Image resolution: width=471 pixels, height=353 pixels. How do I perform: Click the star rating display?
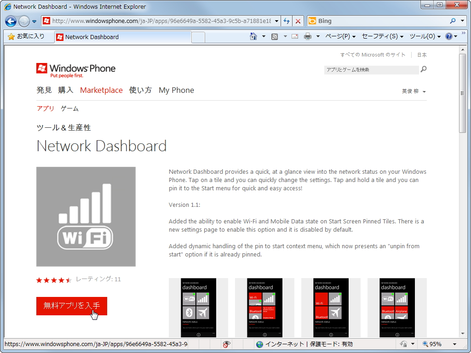coord(54,280)
